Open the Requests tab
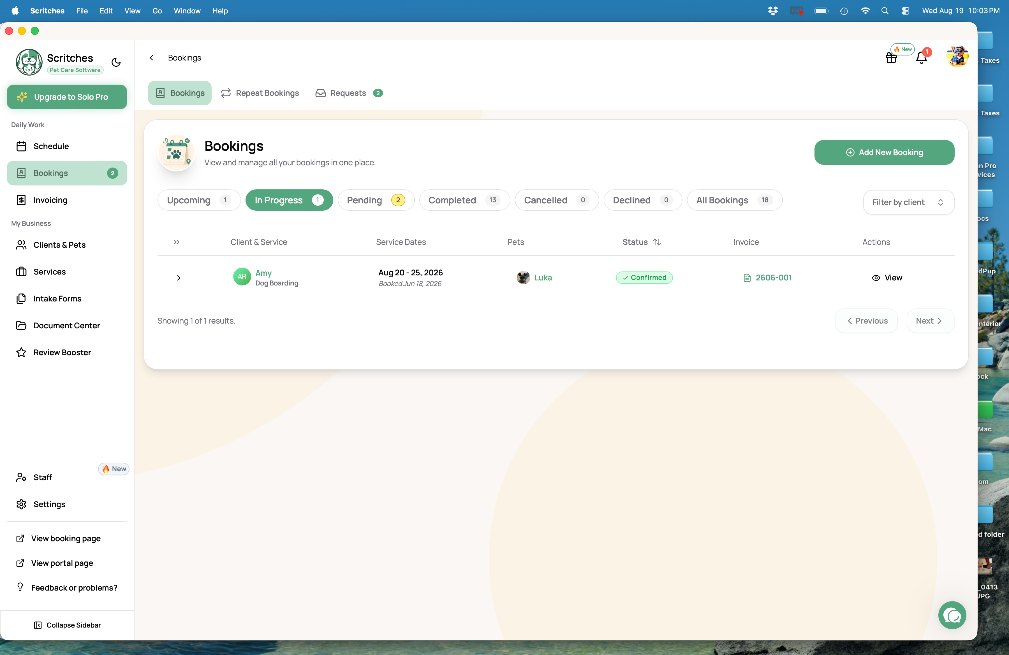 (349, 93)
